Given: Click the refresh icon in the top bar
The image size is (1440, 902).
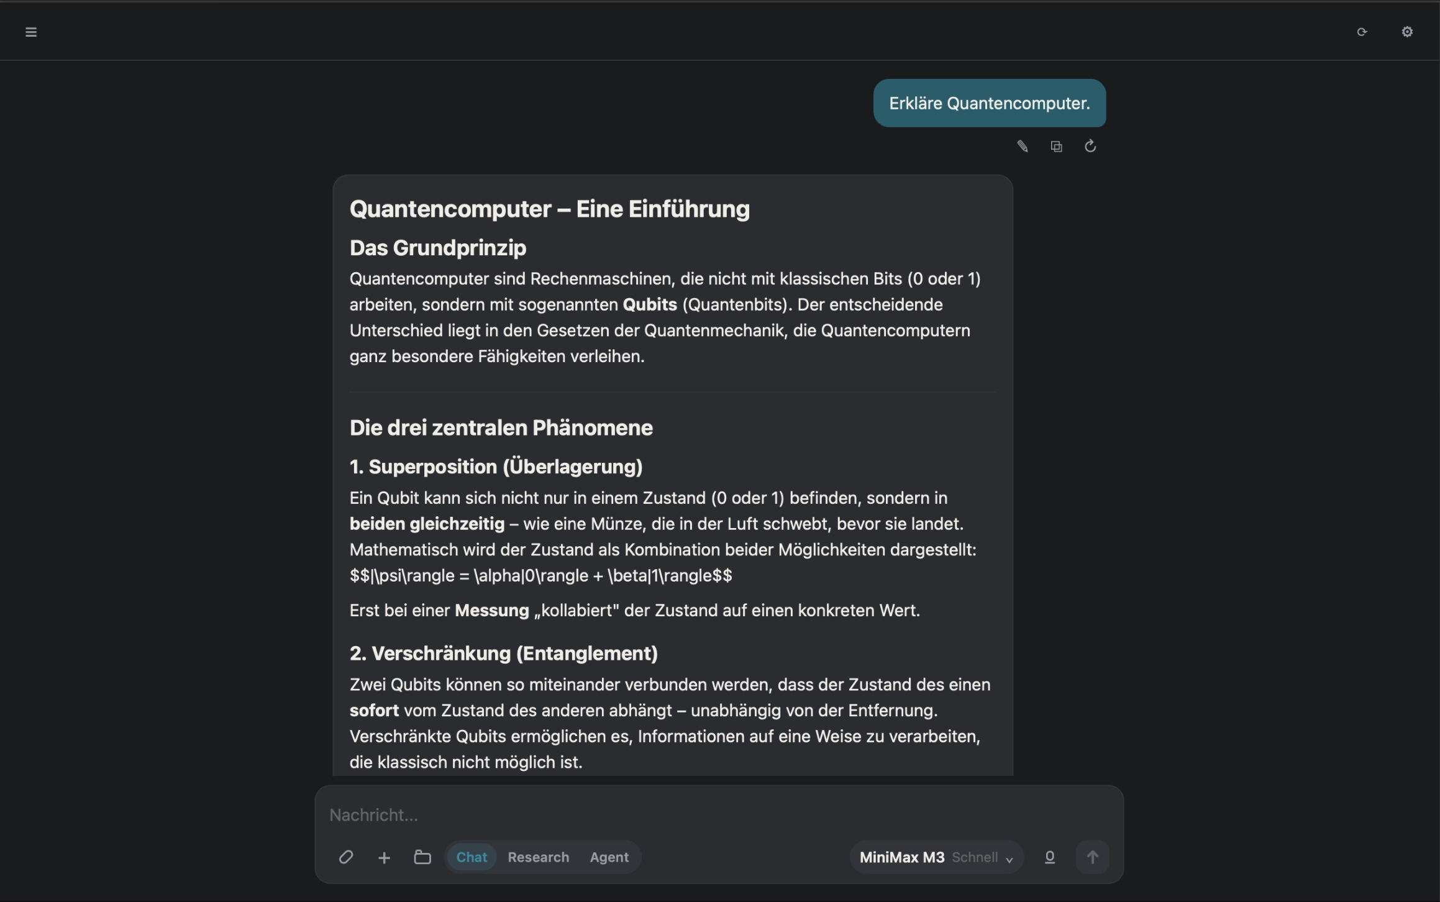Looking at the screenshot, I should point(1362,32).
